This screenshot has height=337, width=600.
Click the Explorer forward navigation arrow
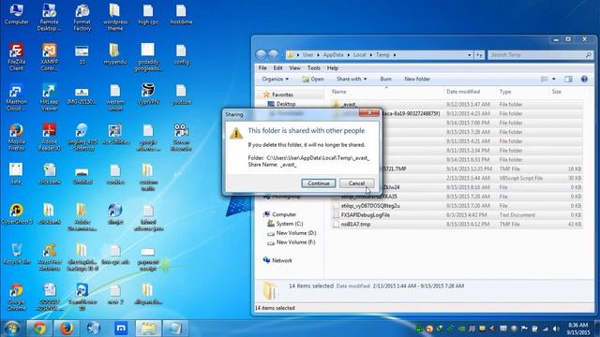pyautogui.click(x=273, y=54)
